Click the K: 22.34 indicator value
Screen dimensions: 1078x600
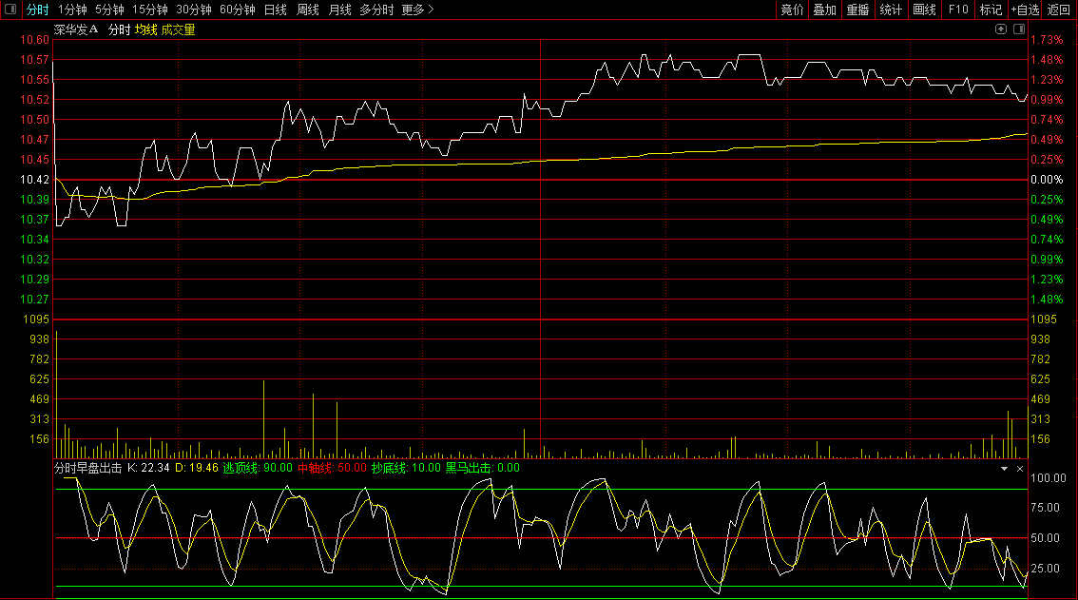click(148, 468)
